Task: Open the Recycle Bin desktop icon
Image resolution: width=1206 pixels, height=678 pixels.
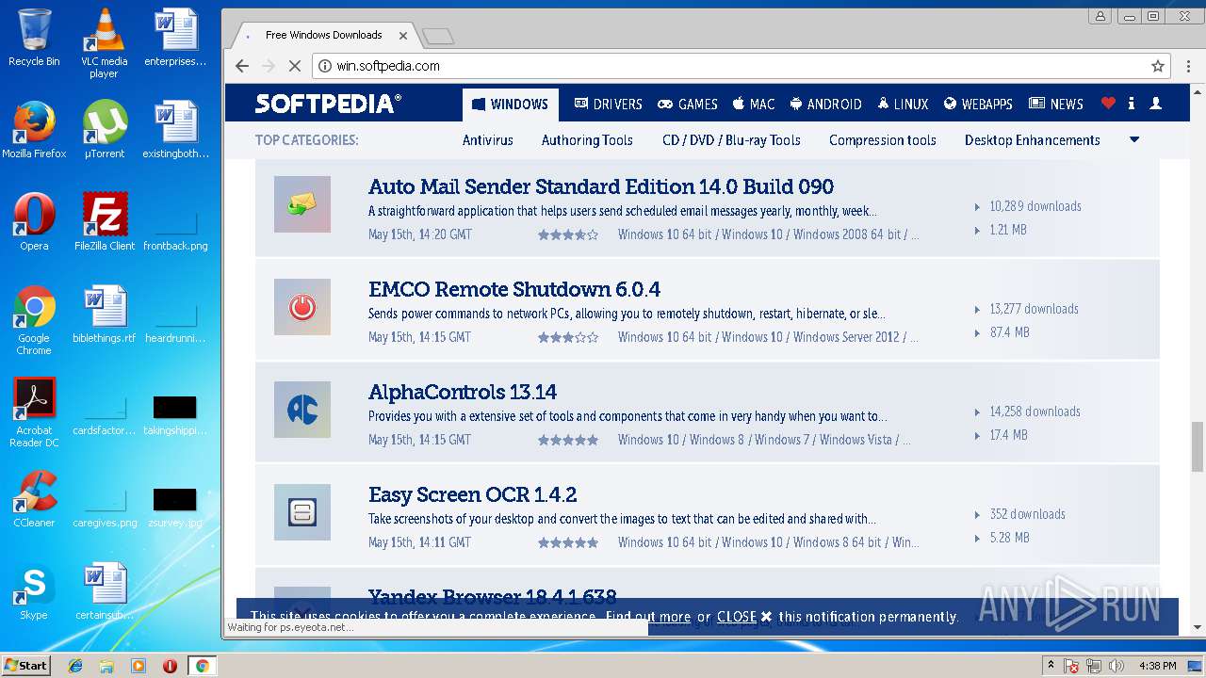Action: (x=34, y=38)
